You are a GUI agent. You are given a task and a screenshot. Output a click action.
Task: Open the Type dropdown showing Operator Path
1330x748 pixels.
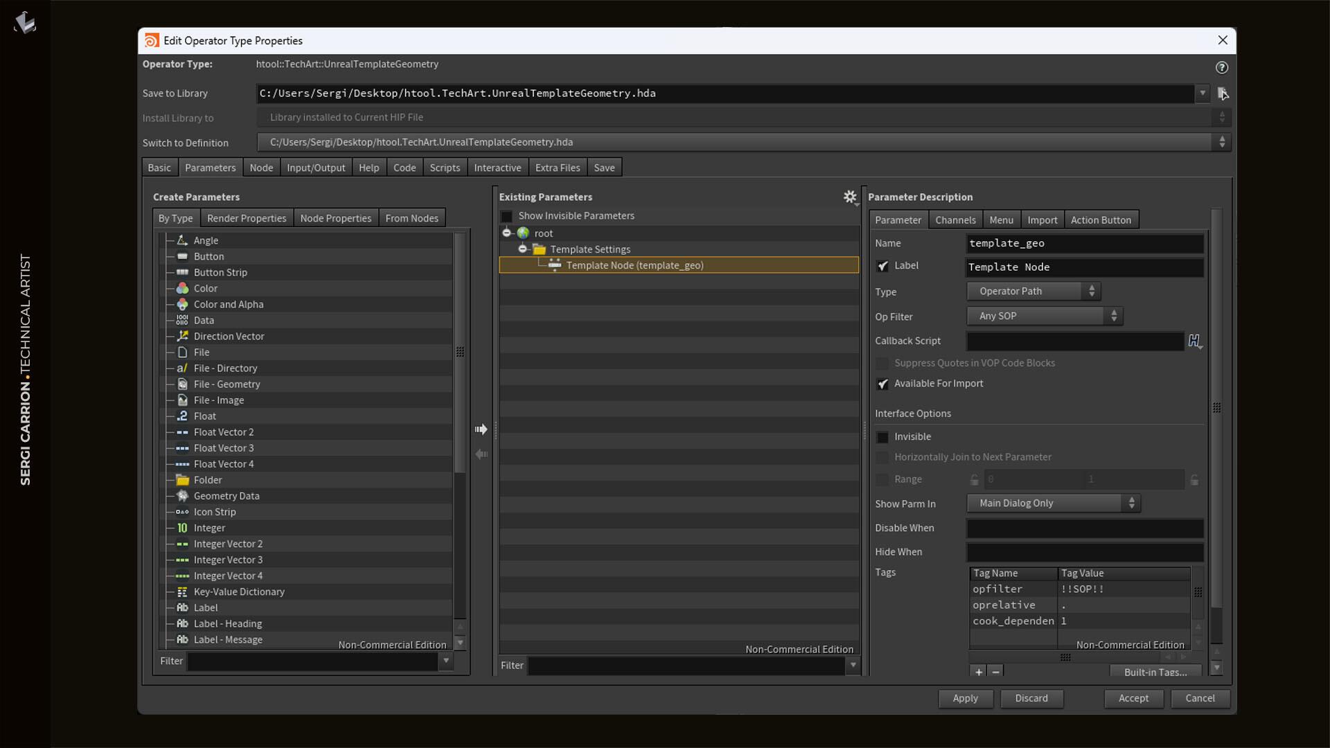click(1034, 292)
